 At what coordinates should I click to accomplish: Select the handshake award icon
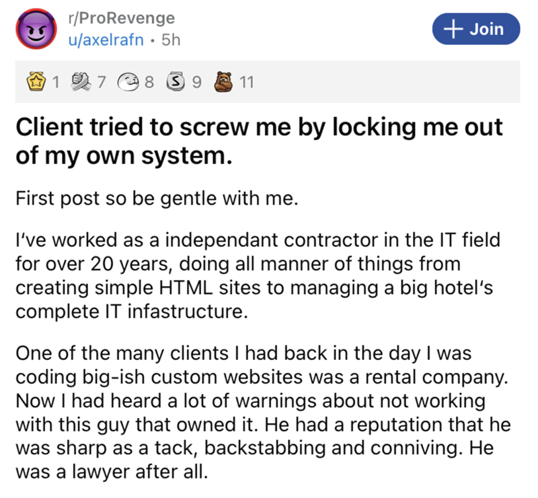tap(83, 83)
